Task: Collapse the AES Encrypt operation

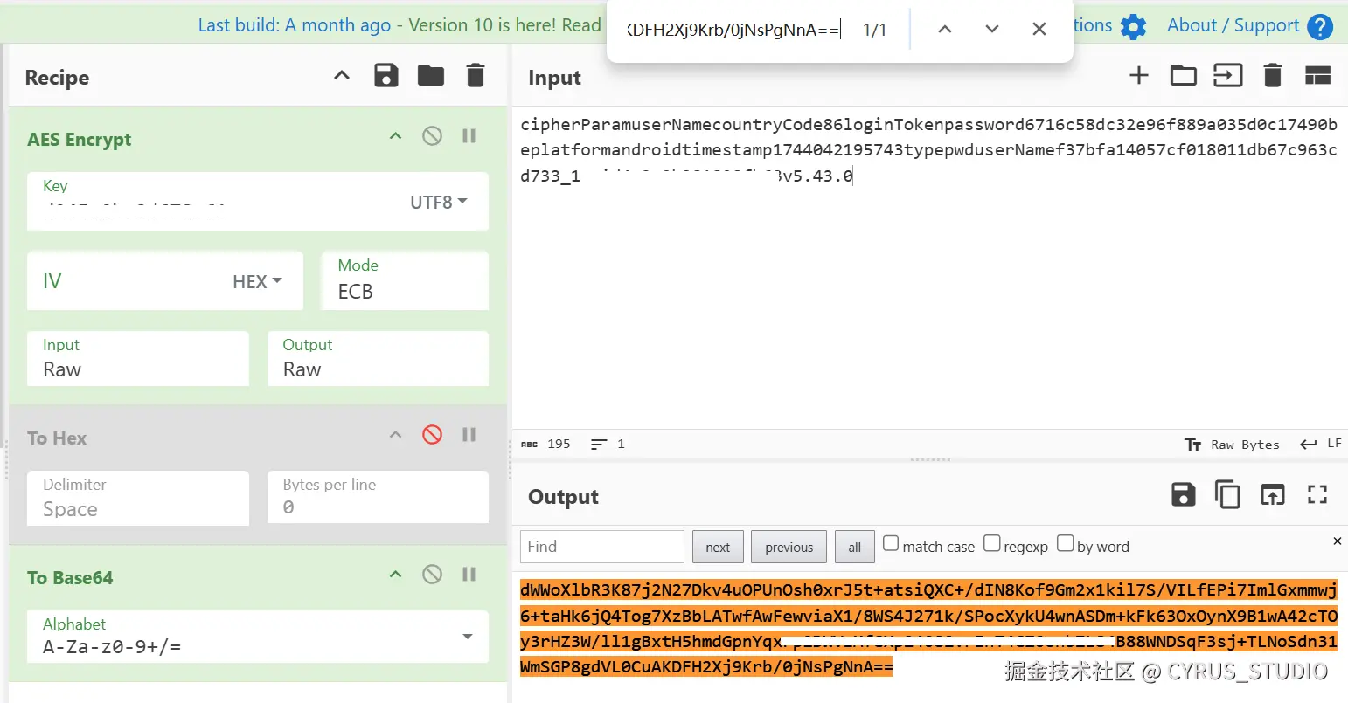Action: pyautogui.click(x=395, y=135)
